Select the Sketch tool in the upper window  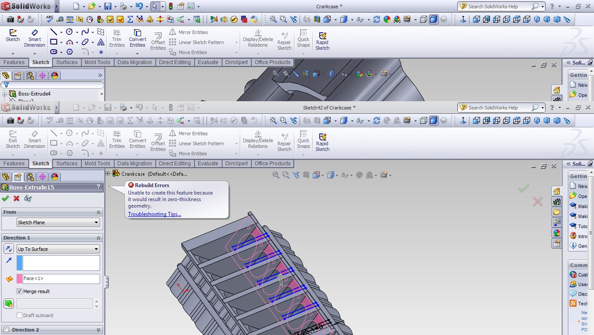pos(13,36)
